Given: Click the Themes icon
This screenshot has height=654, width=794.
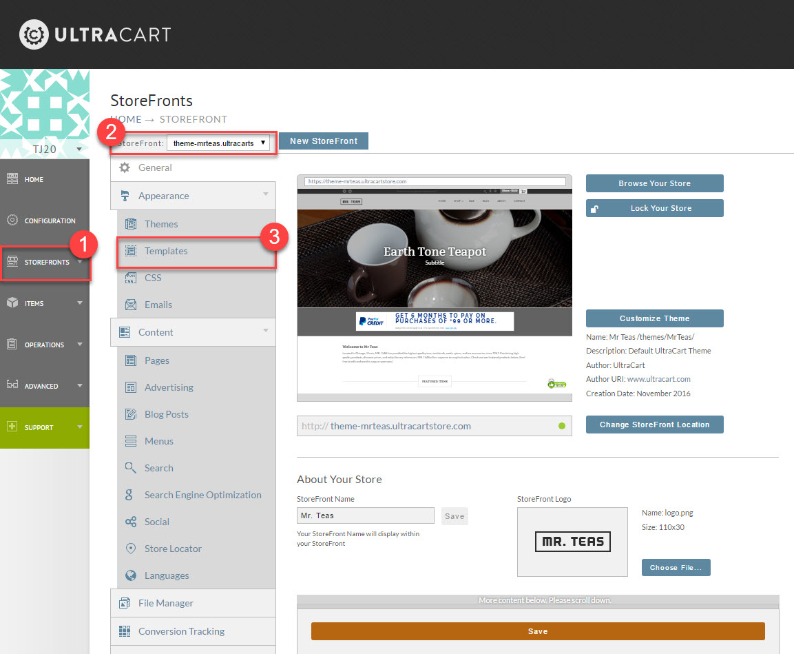Looking at the screenshot, I should pos(131,224).
